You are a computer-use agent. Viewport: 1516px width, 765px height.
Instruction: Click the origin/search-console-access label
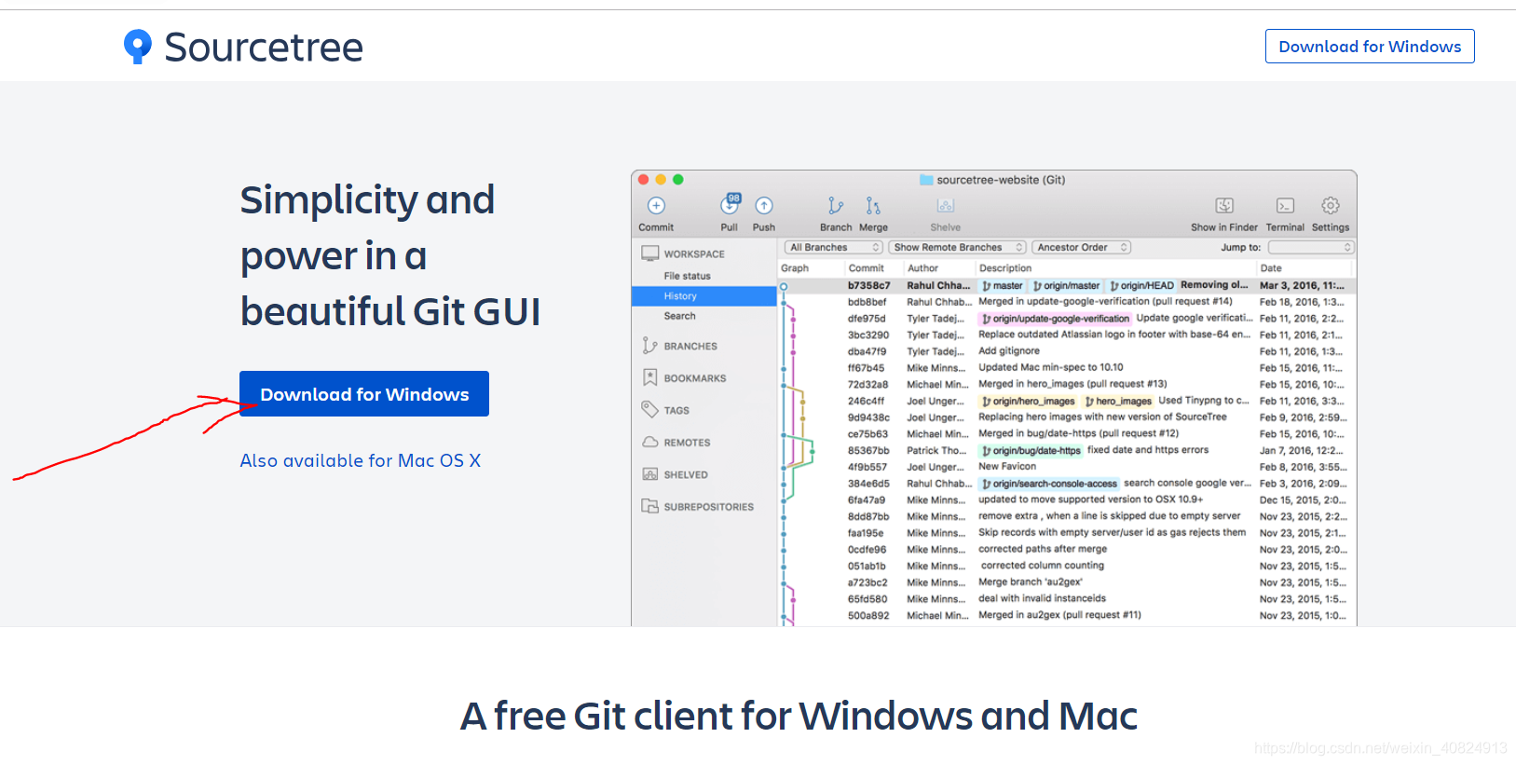[1049, 484]
